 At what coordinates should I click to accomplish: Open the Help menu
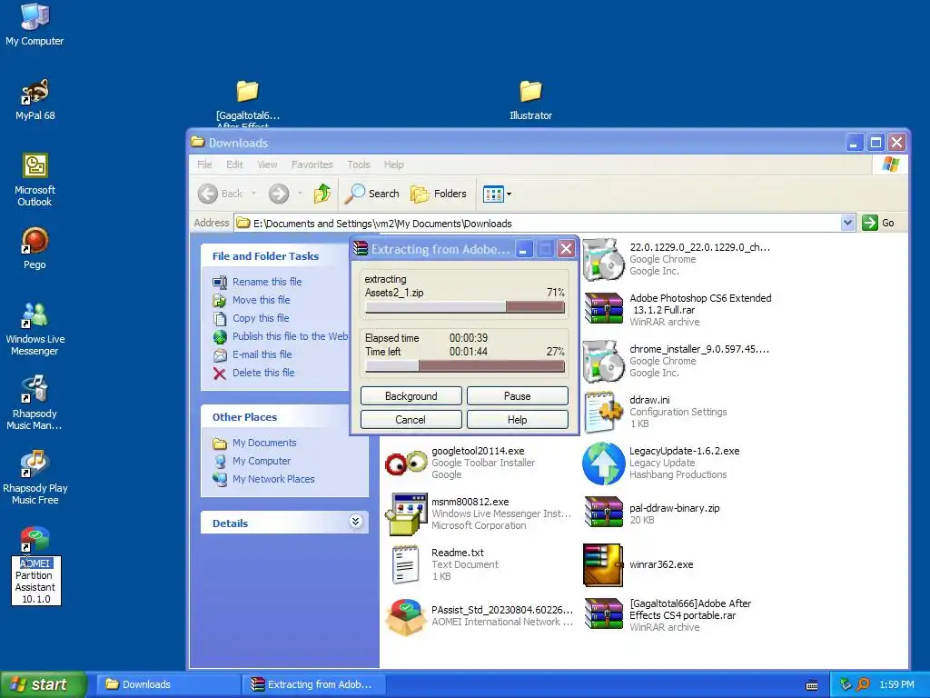[x=394, y=165]
